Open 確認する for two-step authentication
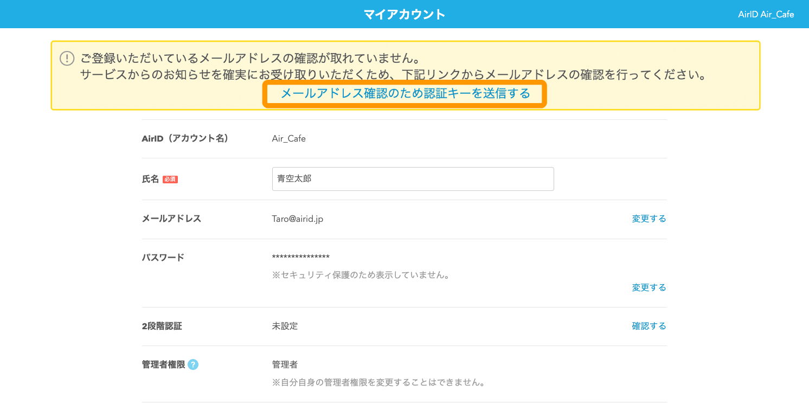The height and width of the screenshot is (403, 809). click(x=649, y=325)
